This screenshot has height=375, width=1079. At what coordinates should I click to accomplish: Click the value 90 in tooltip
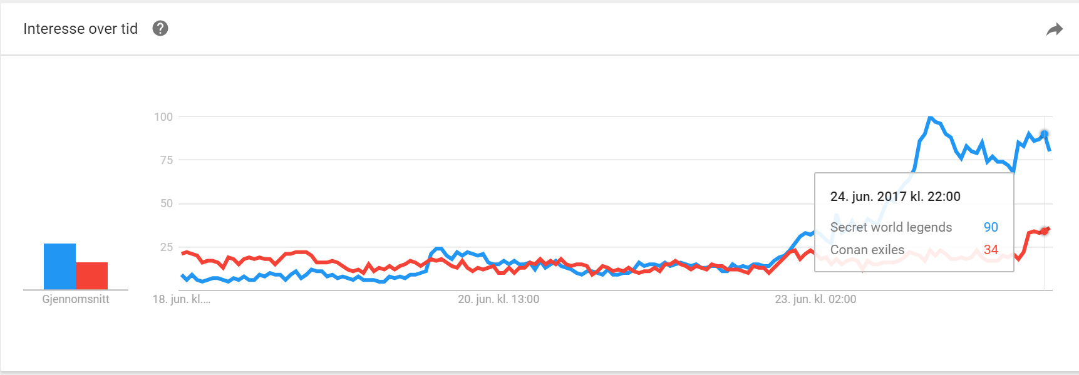[x=991, y=227]
